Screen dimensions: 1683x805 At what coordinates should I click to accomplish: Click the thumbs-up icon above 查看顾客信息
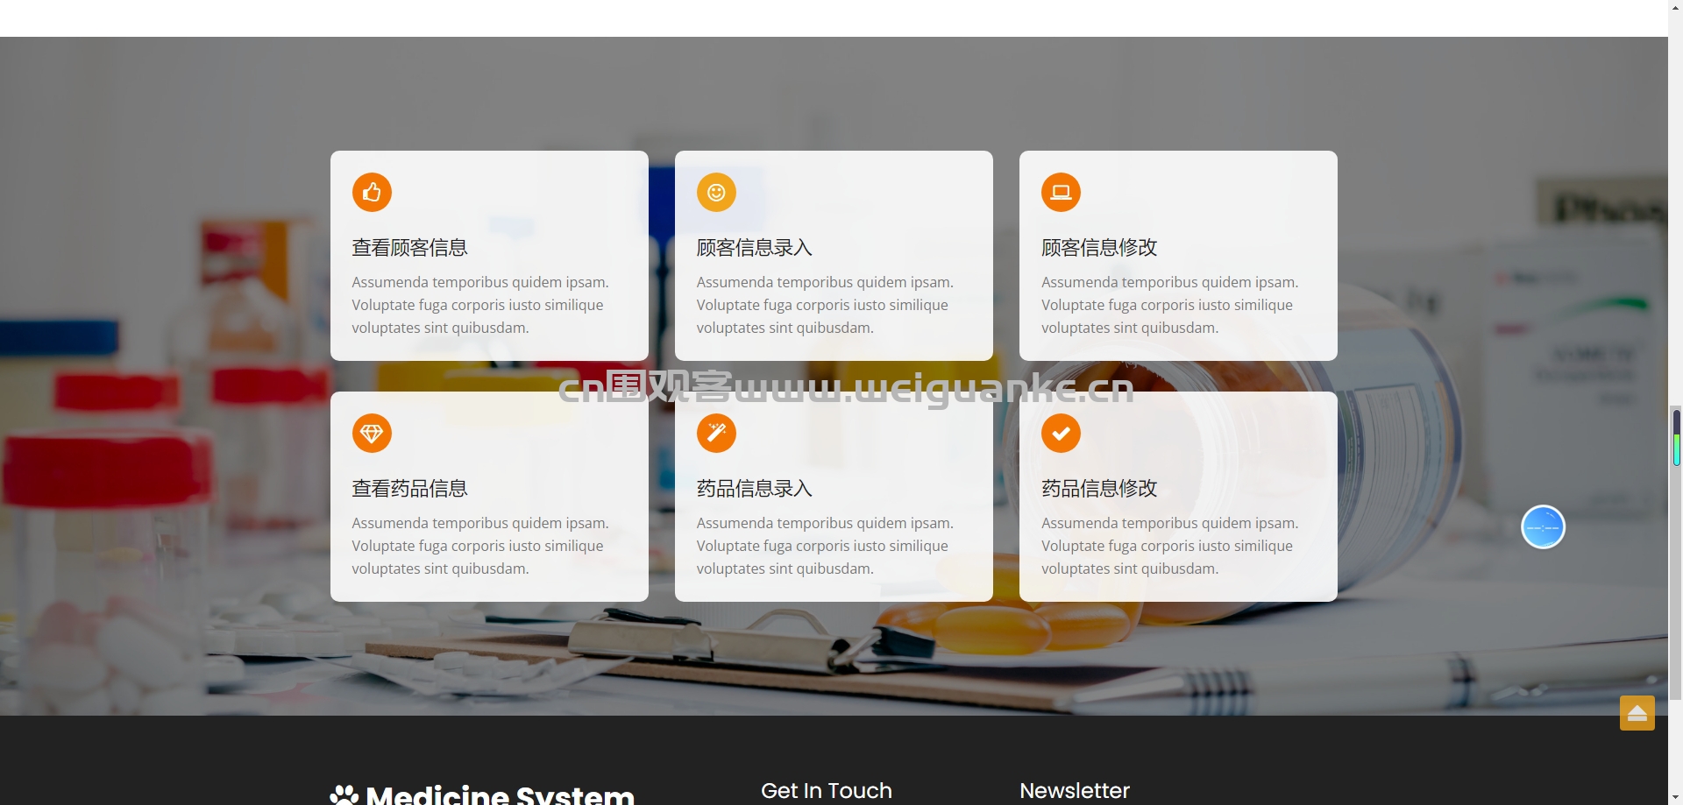click(372, 192)
